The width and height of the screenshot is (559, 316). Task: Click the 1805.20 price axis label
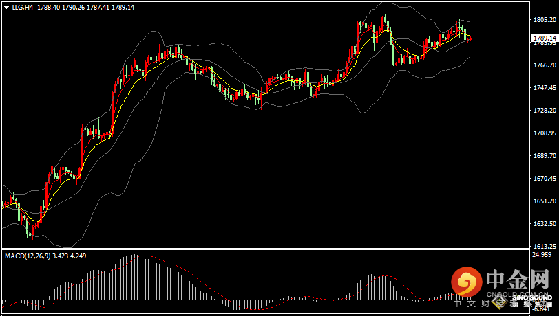(544, 21)
